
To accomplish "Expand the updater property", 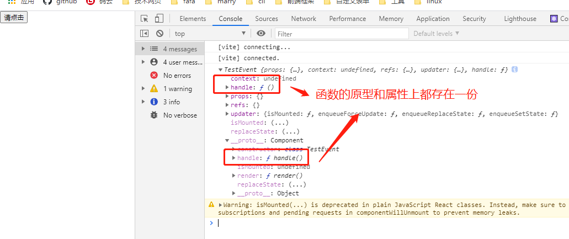I will pyautogui.click(x=227, y=114).
